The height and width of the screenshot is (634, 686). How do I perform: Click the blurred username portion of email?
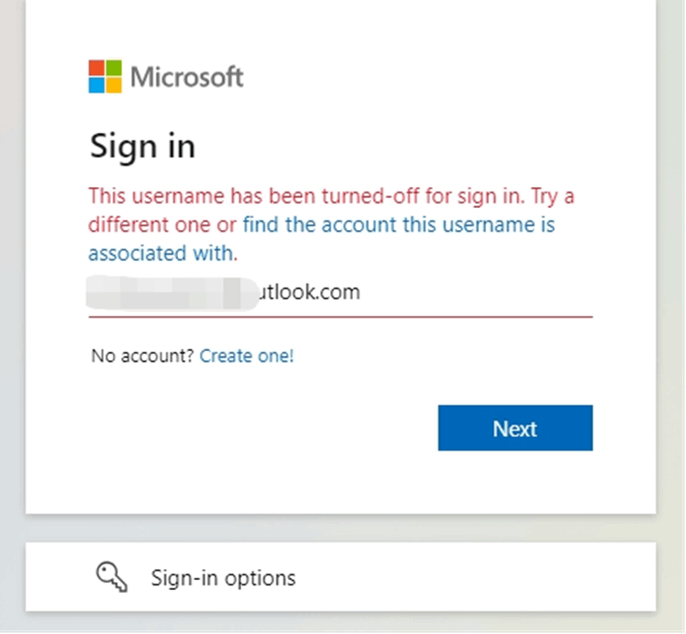click(172, 292)
